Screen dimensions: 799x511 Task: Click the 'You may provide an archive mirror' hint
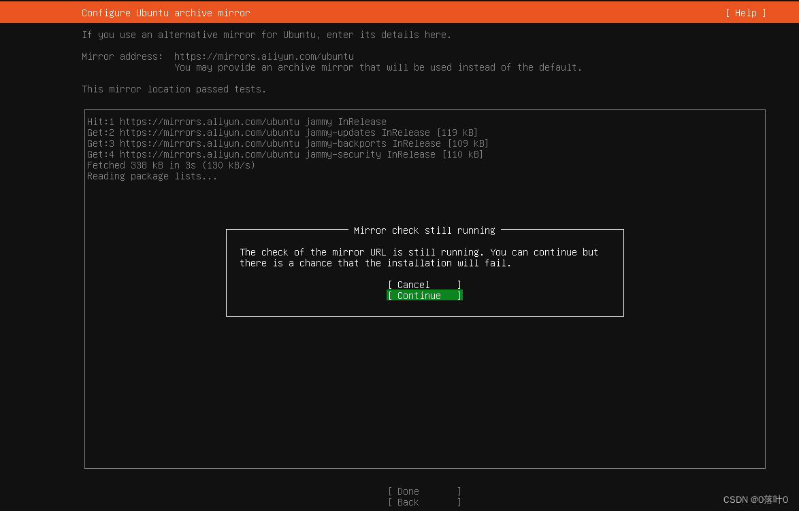coord(378,67)
